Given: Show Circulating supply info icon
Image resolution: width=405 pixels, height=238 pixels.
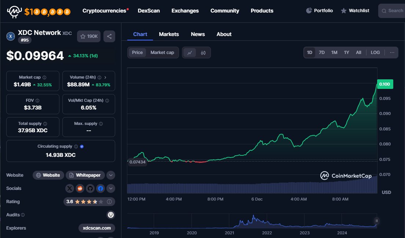Looking at the screenshot, I should pos(76,147).
